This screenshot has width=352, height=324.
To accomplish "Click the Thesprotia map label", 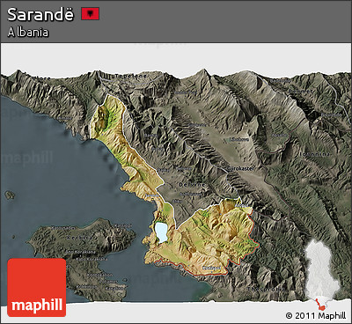I will pos(267,289).
